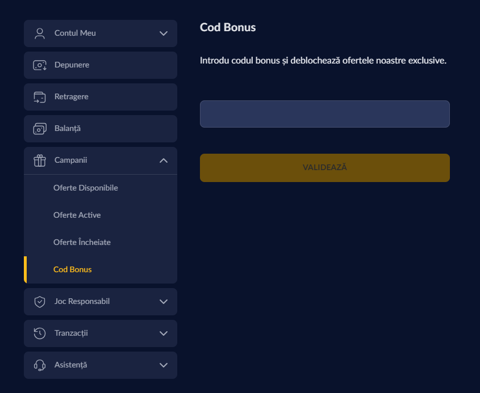Click the Campanii gift icon
The height and width of the screenshot is (393, 480).
click(x=39, y=160)
